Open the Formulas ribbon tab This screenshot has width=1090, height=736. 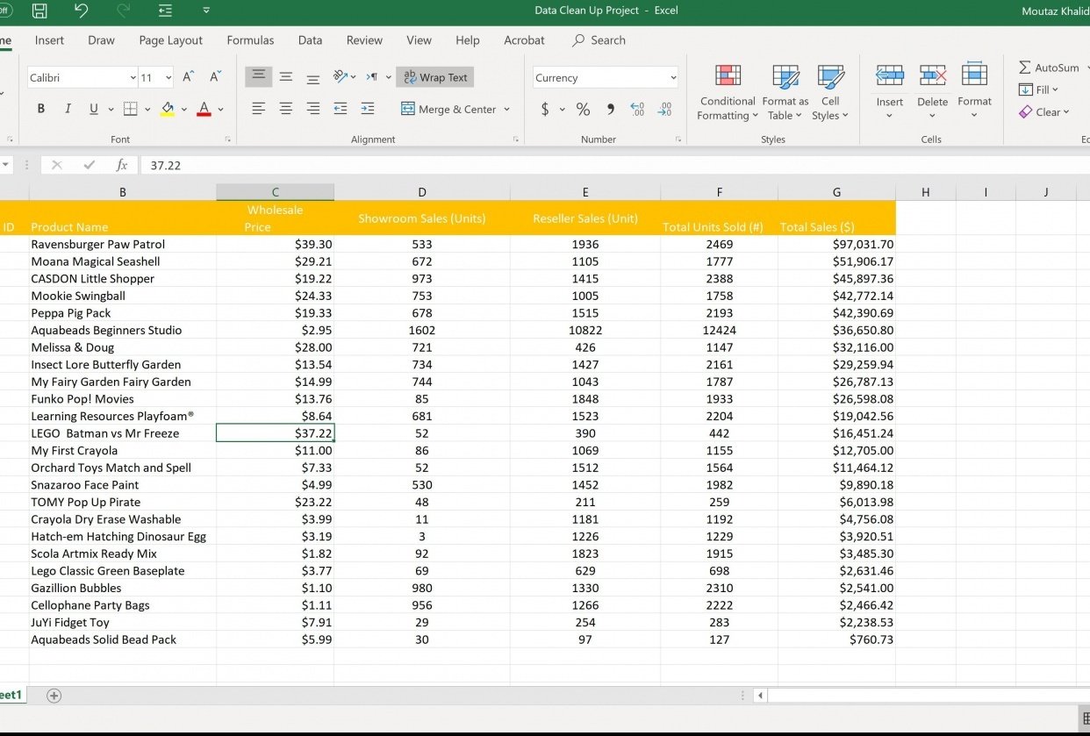(x=250, y=40)
